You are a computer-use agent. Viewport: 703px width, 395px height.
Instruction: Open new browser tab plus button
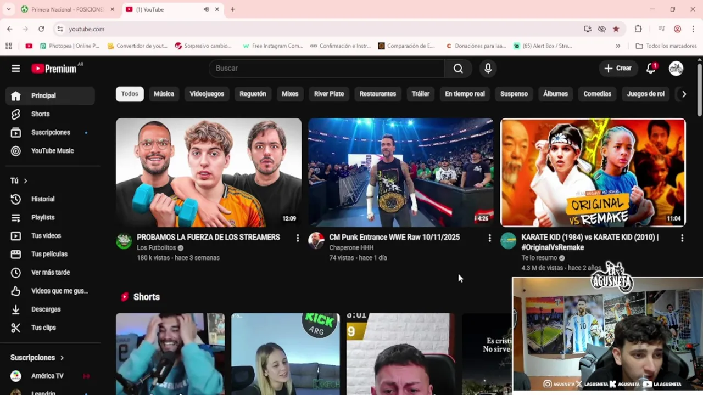click(233, 9)
